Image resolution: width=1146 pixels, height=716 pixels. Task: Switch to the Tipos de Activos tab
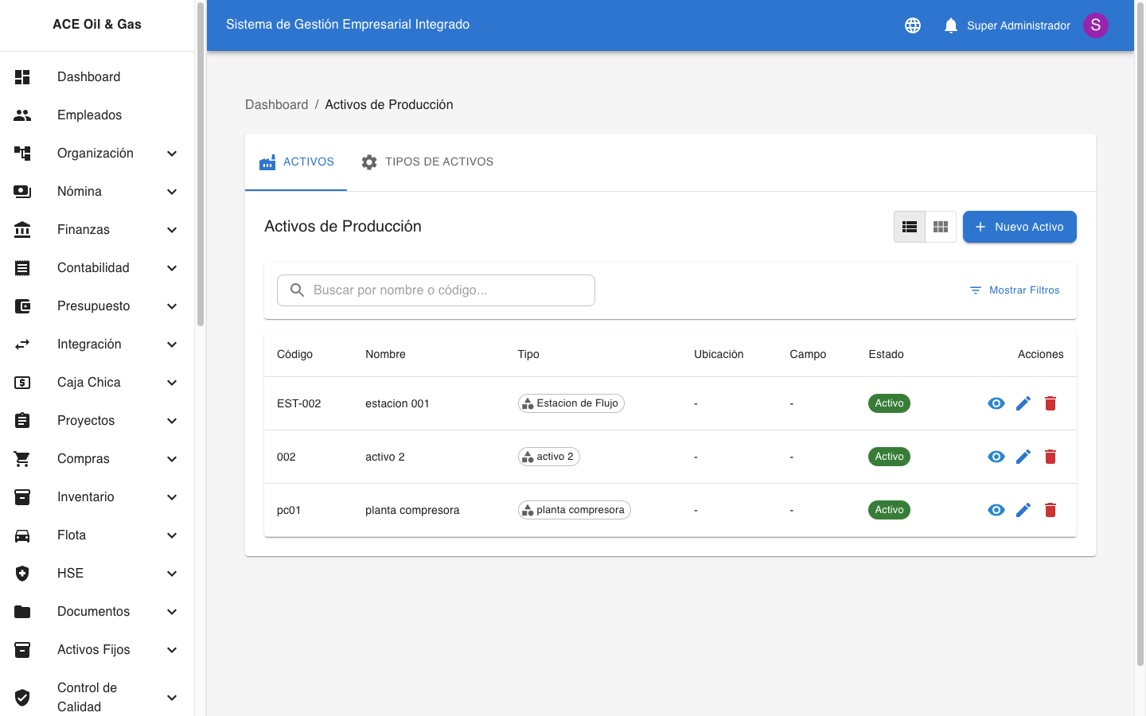[427, 161]
